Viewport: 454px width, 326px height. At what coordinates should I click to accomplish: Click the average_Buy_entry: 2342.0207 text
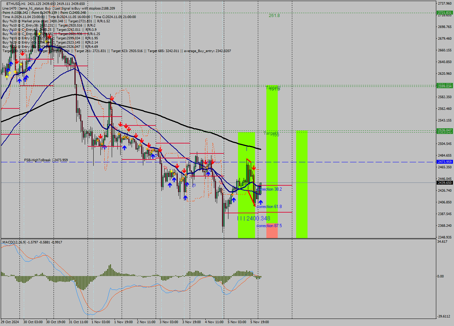pyautogui.click(x=207, y=51)
